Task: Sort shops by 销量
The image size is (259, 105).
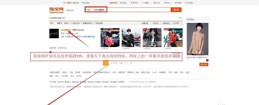Action: click(59, 23)
